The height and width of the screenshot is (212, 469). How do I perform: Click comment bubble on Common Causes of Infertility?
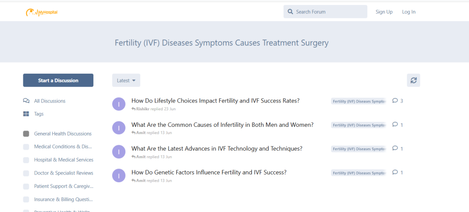pos(395,125)
